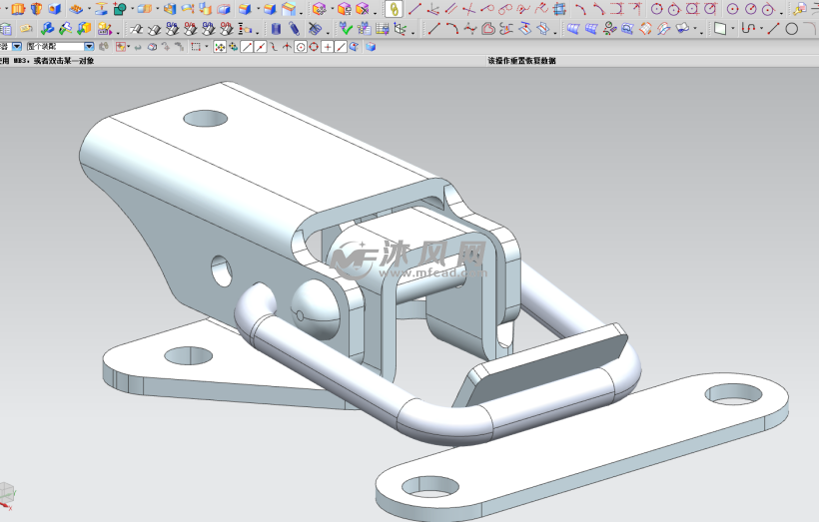Toggle the end point snap option
The height and width of the screenshot is (522, 819).
247,47
